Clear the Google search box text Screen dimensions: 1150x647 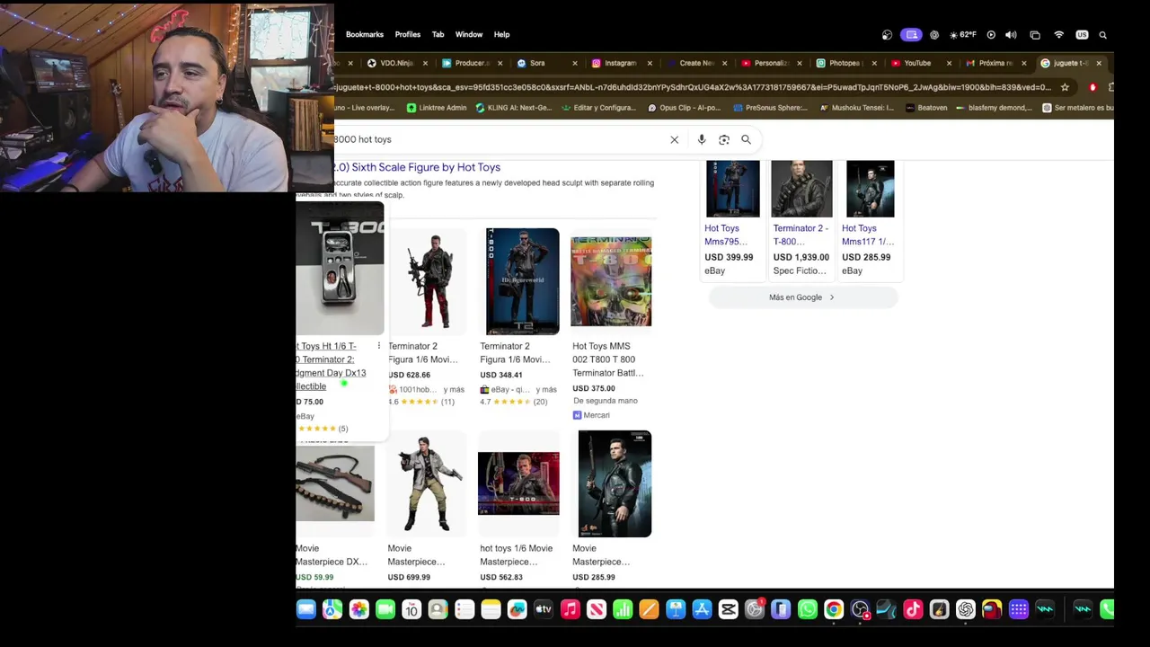674,139
